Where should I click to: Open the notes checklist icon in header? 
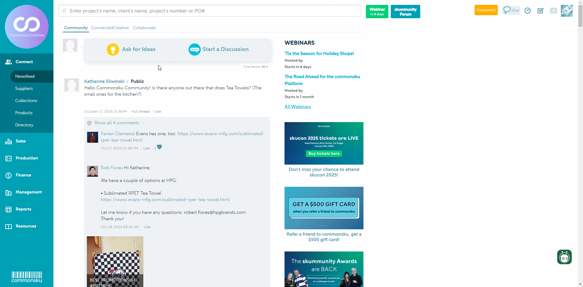click(540, 11)
